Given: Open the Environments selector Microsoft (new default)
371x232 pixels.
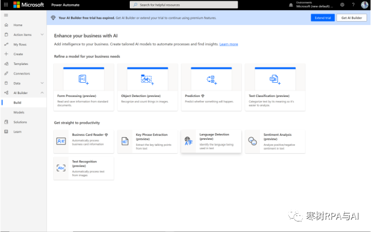Looking at the screenshot, I should coord(314,5).
